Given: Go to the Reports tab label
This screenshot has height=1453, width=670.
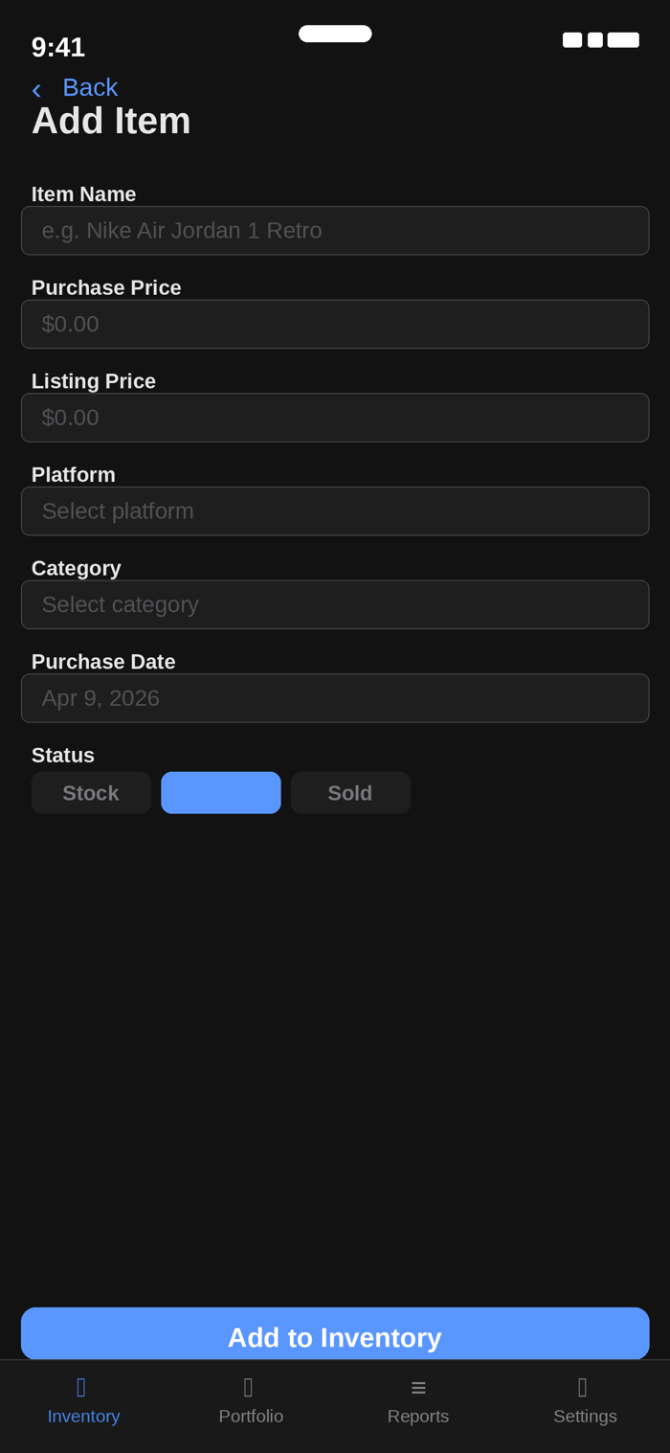Looking at the screenshot, I should coord(418,1416).
